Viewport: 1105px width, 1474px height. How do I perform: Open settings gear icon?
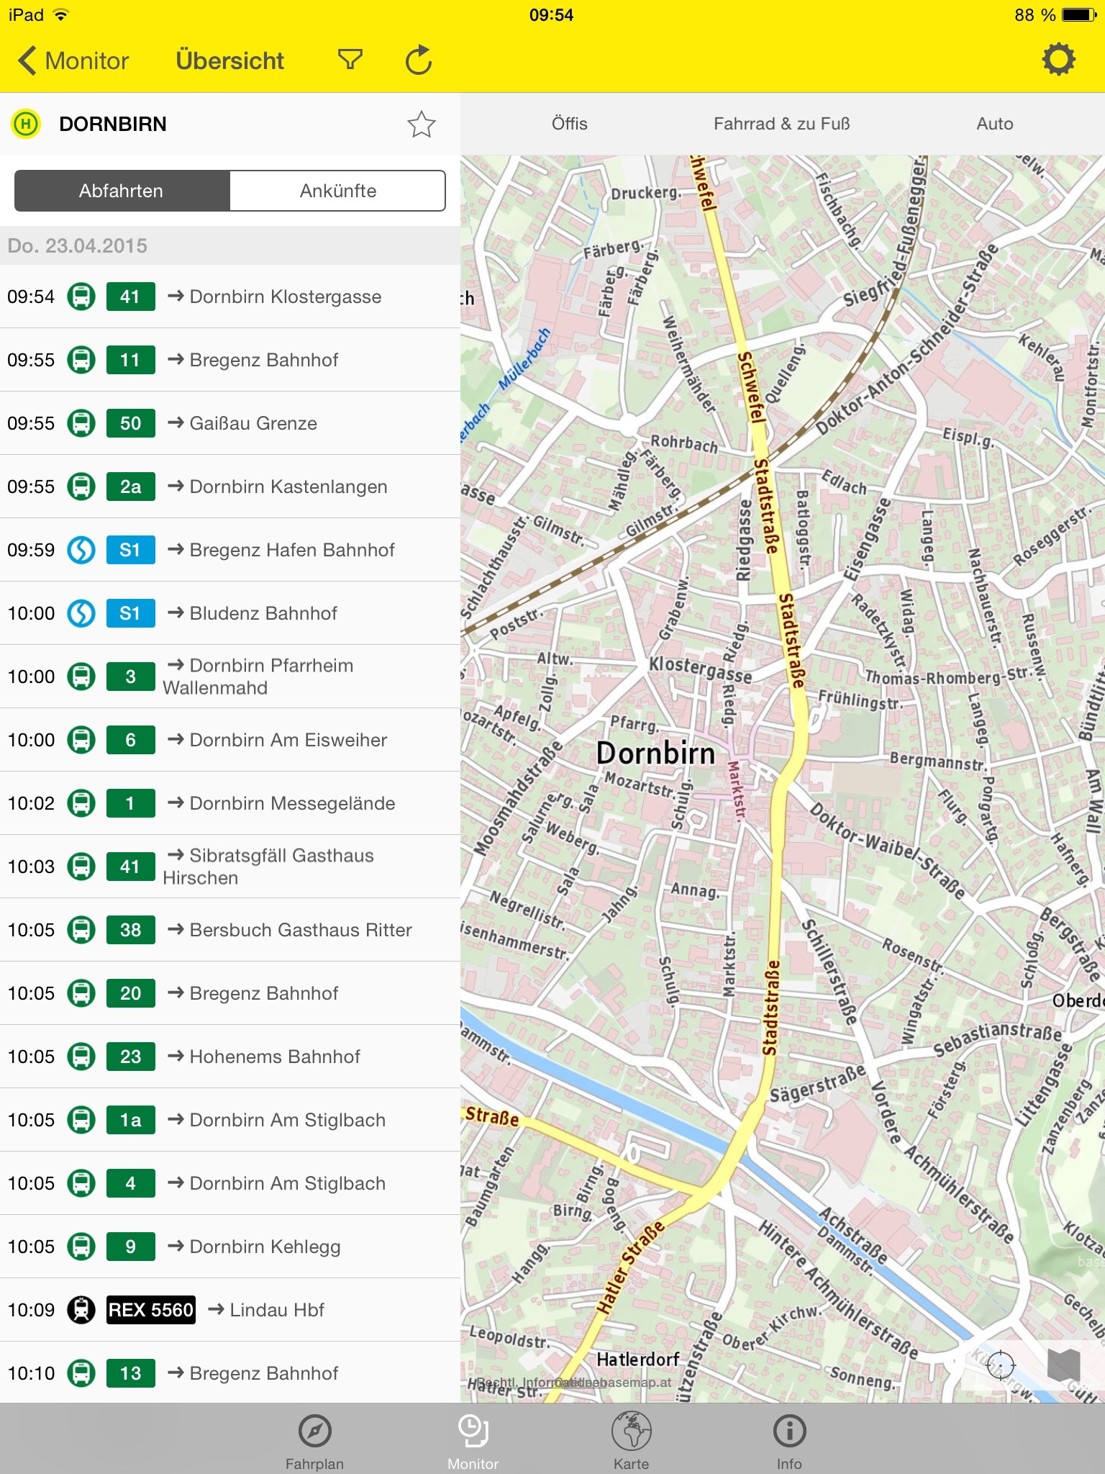click(x=1058, y=59)
